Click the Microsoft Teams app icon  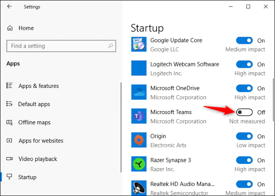pyautogui.click(x=139, y=117)
